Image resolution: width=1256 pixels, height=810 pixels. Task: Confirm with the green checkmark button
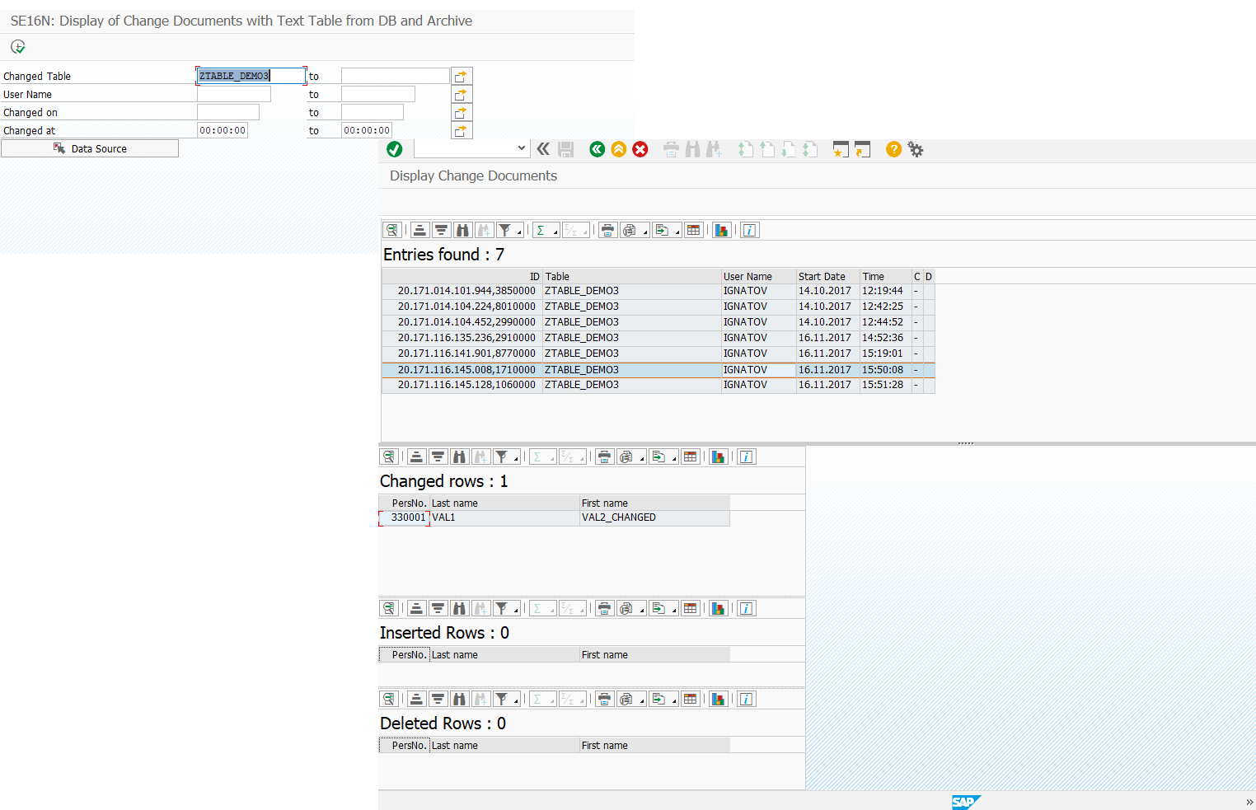(x=394, y=149)
